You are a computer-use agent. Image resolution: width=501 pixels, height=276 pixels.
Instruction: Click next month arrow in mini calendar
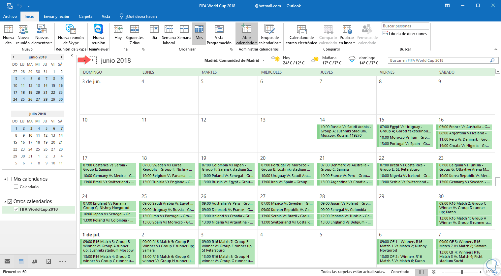[61, 57]
